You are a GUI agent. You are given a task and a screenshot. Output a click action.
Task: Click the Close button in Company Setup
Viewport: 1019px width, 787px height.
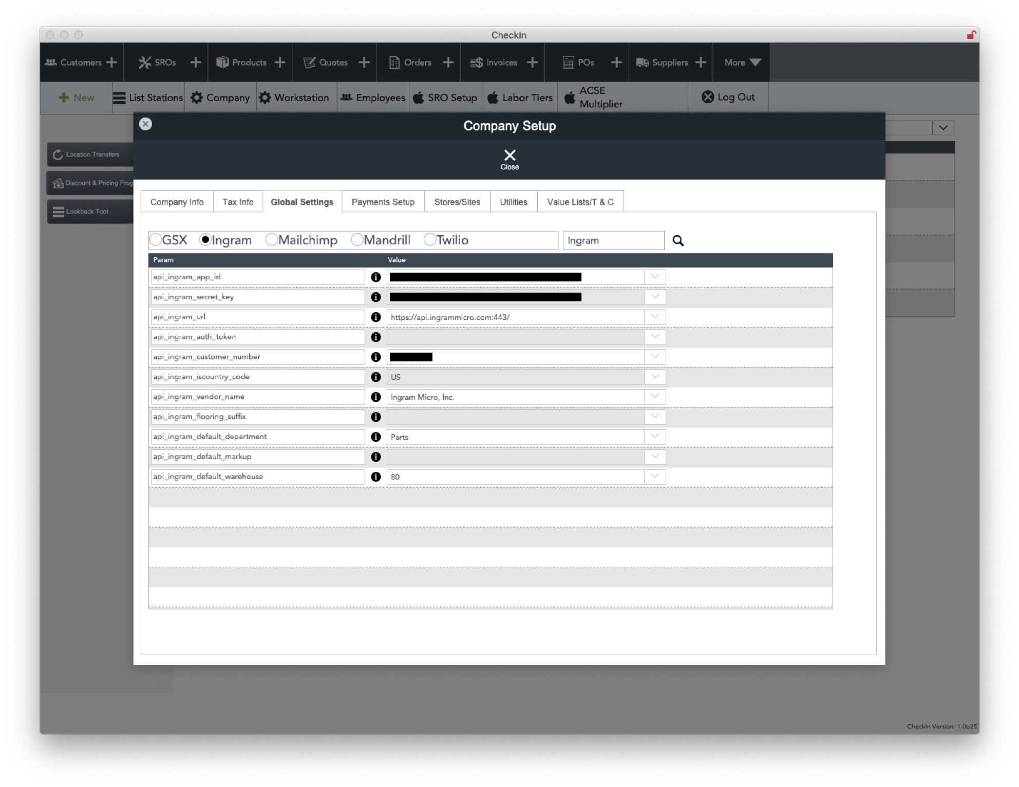(509, 159)
